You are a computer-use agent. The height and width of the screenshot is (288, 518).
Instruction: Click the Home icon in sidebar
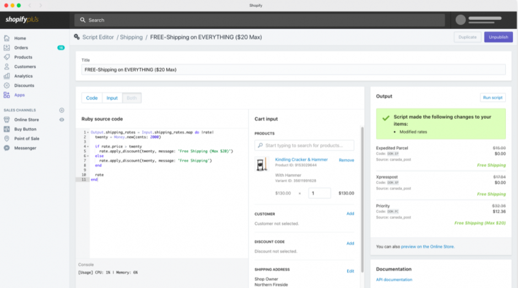[7, 39]
